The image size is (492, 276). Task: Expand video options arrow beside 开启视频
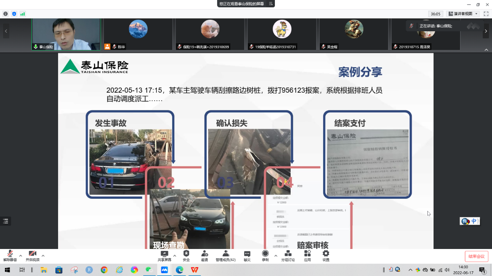[x=43, y=256]
